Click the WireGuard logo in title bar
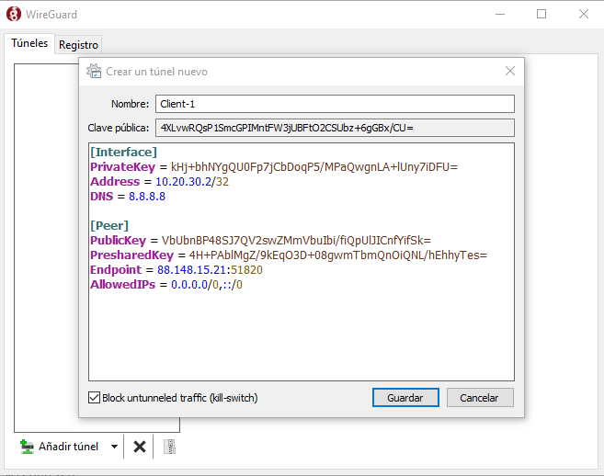This screenshot has height=476, width=604. 15,15
